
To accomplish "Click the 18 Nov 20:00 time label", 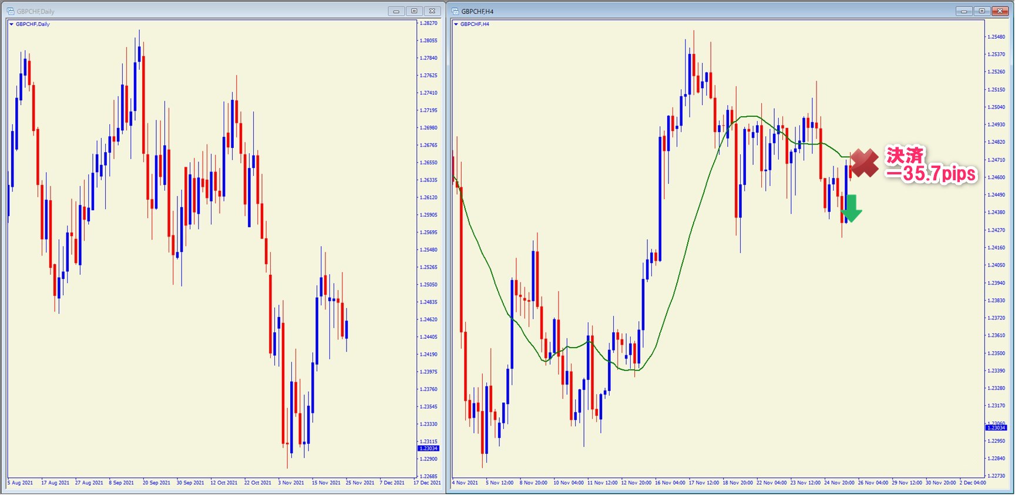I will coord(738,483).
